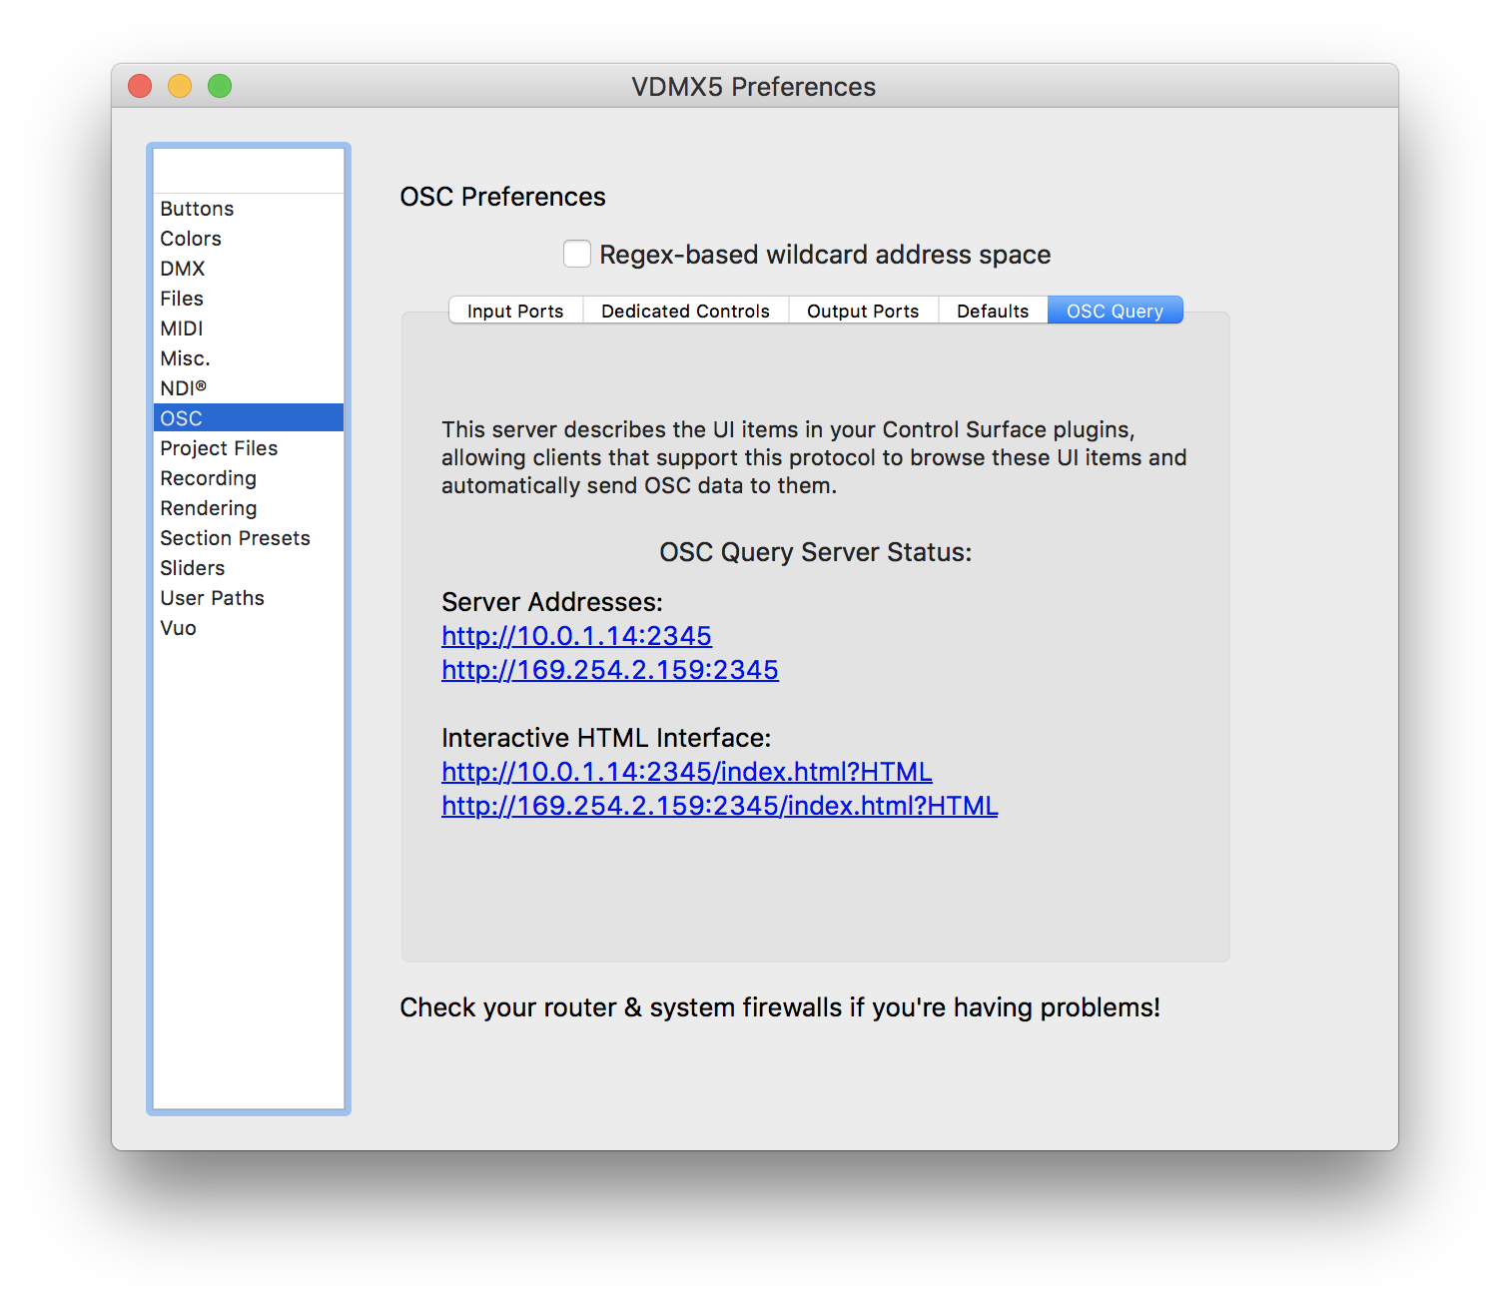
Task: Open server address http://169.254.2.159:2345 link
Action: click(x=610, y=670)
